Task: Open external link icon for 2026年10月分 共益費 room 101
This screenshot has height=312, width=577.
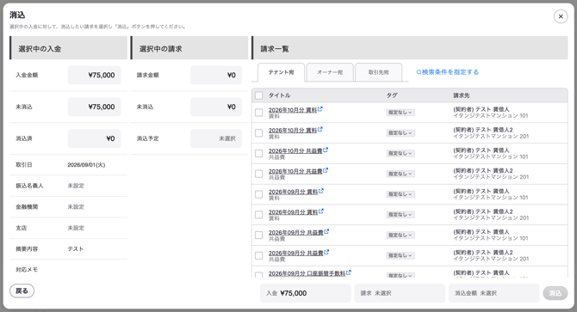Action: click(x=326, y=150)
